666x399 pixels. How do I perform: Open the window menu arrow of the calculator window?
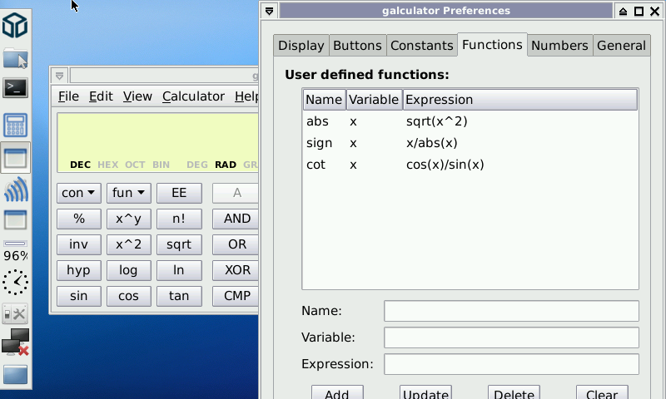[x=59, y=76]
